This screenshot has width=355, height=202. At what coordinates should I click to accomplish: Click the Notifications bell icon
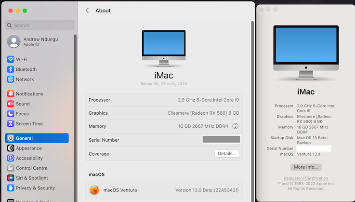(x=11, y=94)
